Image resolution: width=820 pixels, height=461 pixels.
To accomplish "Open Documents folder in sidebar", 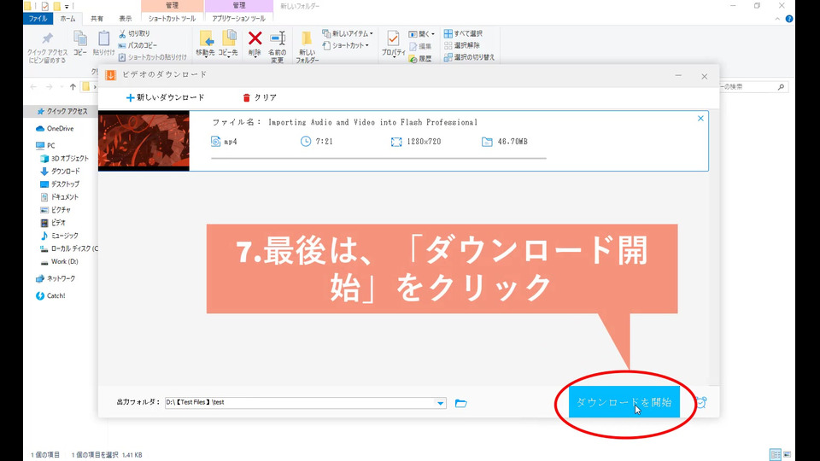I will pyautogui.click(x=60, y=197).
